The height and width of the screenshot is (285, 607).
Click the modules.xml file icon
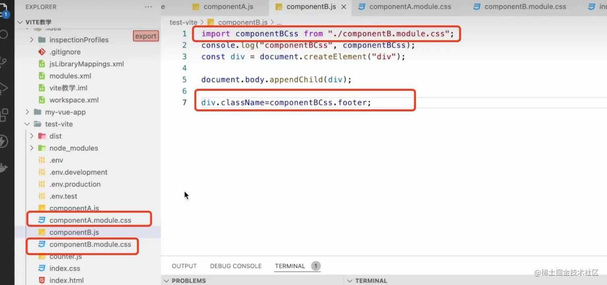41,76
